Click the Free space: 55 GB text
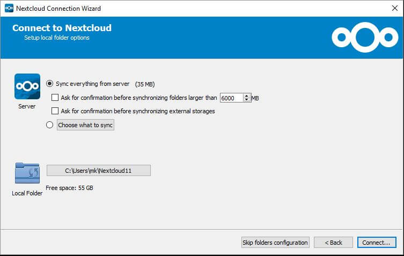This screenshot has height=256, width=404. pyautogui.click(x=69, y=188)
